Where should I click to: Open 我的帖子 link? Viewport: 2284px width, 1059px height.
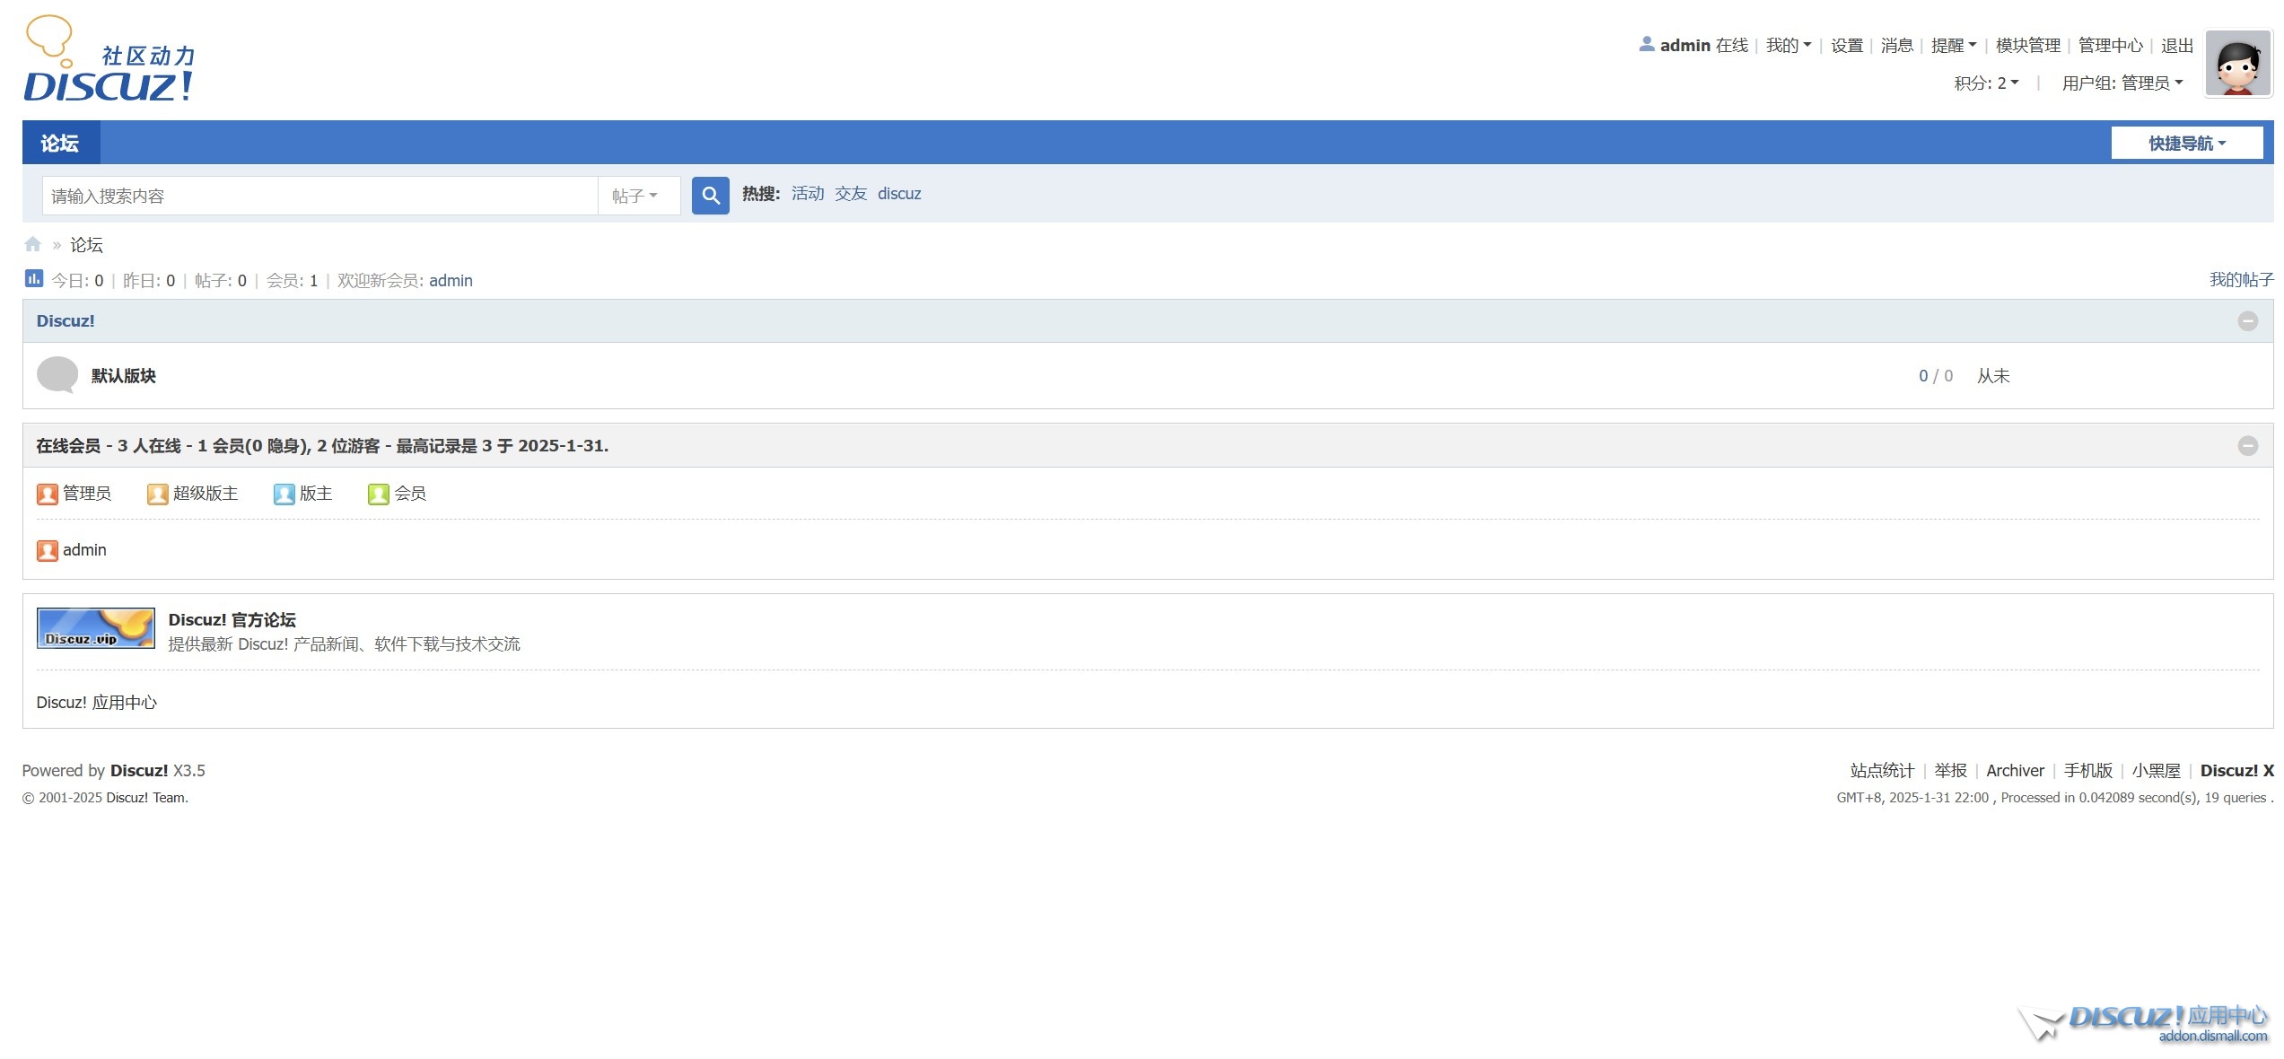point(2241,279)
